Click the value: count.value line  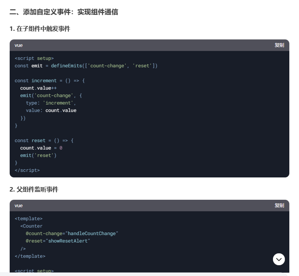pos(51,110)
